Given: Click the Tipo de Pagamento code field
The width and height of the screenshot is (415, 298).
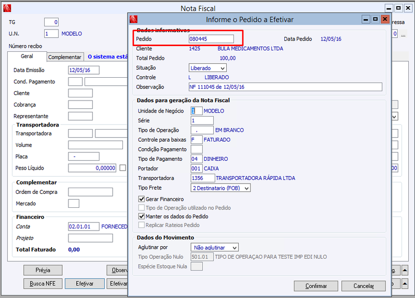Looking at the screenshot, I should 197,159.
